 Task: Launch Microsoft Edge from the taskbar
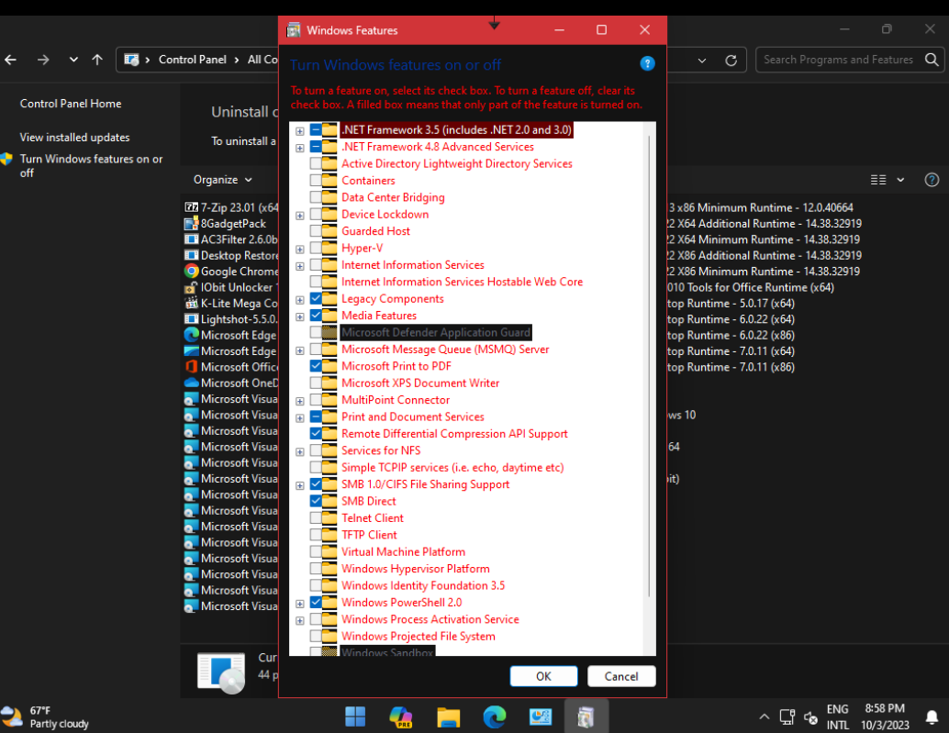pyautogui.click(x=495, y=716)
